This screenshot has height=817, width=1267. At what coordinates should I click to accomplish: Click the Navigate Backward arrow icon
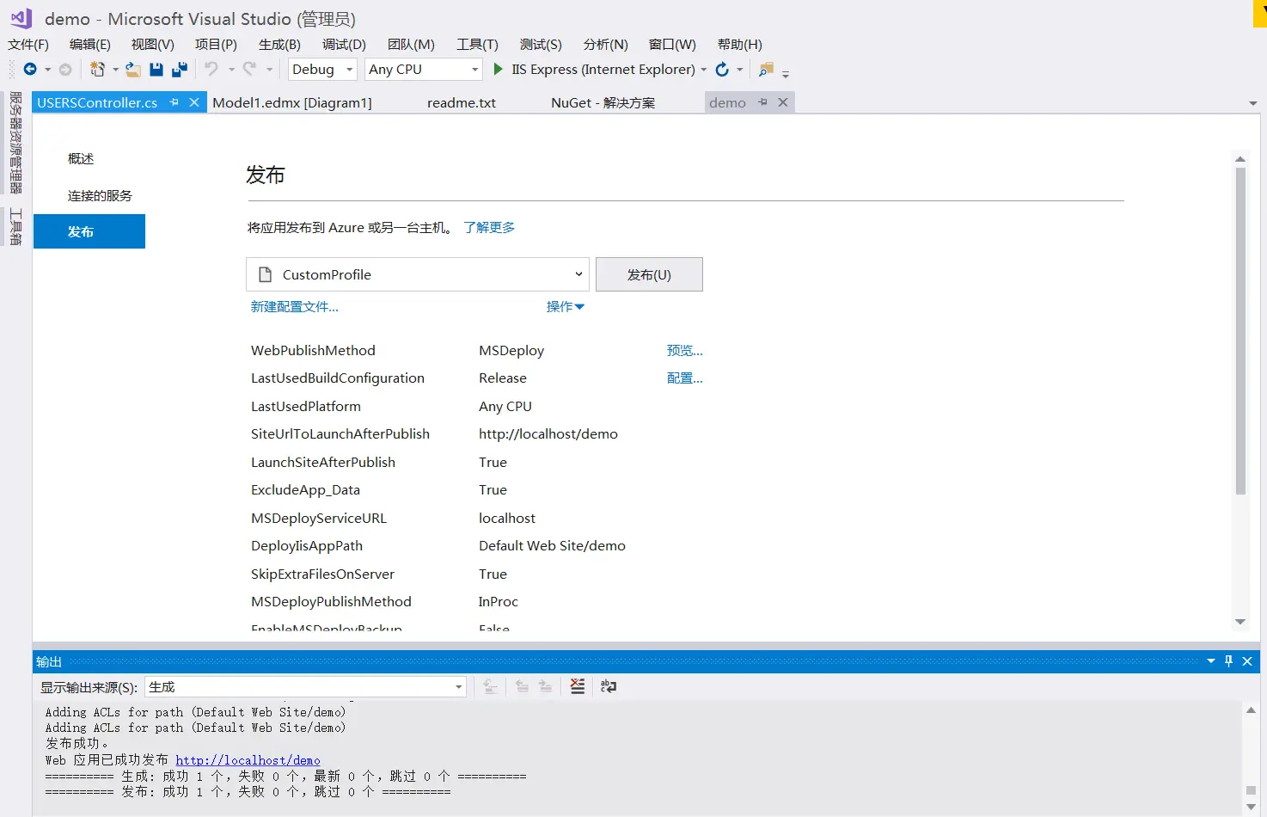click(x=30, y=69)
